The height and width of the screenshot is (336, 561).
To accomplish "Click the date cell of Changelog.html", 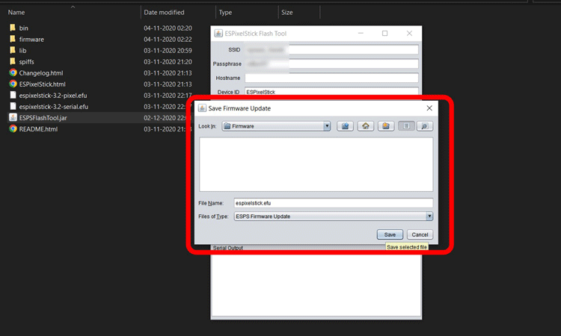I will 168,73.
